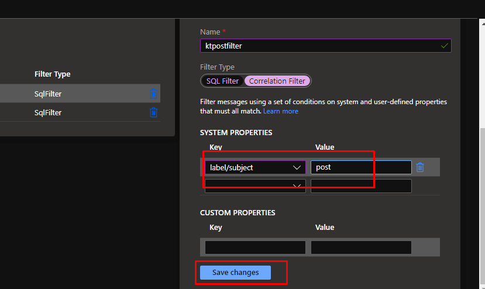Image resolution: width=485 pixels, height=289 pixels.
Task: Open the label/subject key dropdown
Action: [254, 167]
